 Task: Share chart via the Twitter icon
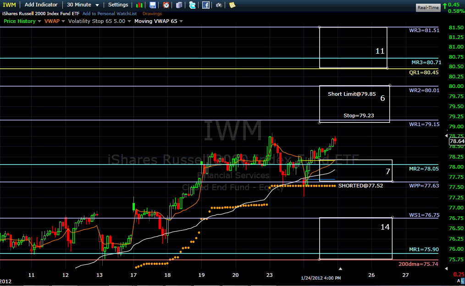click(192, 5)
